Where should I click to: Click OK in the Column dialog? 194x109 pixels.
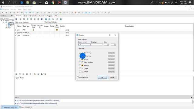(102, 77)
